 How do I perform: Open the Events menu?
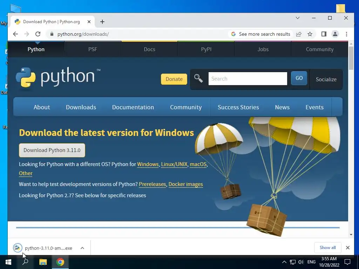(314, 107)
